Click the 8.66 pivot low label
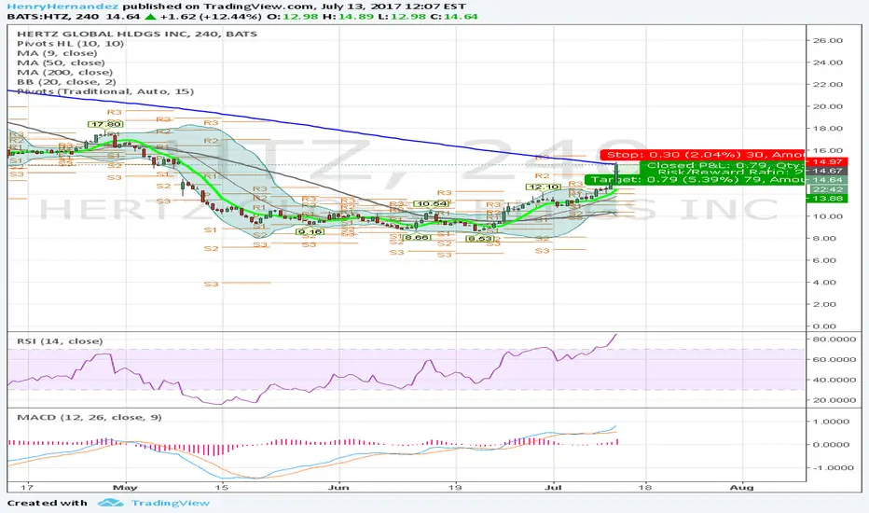The width and height of the screenshot is (869, 513). pyautogui.click(x=416, y=237)
